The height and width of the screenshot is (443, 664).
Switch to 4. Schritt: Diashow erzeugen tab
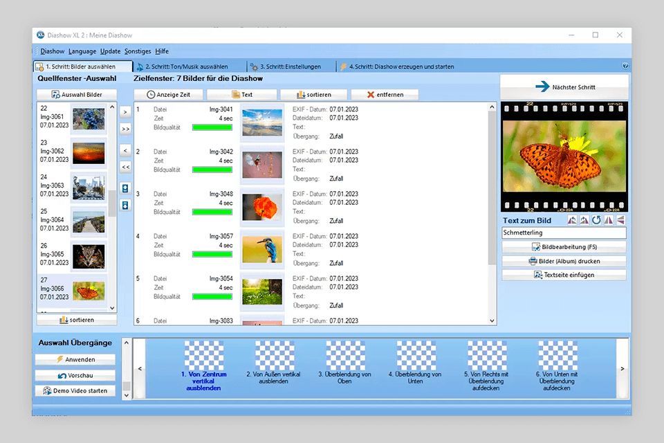[x=397, y=66]
